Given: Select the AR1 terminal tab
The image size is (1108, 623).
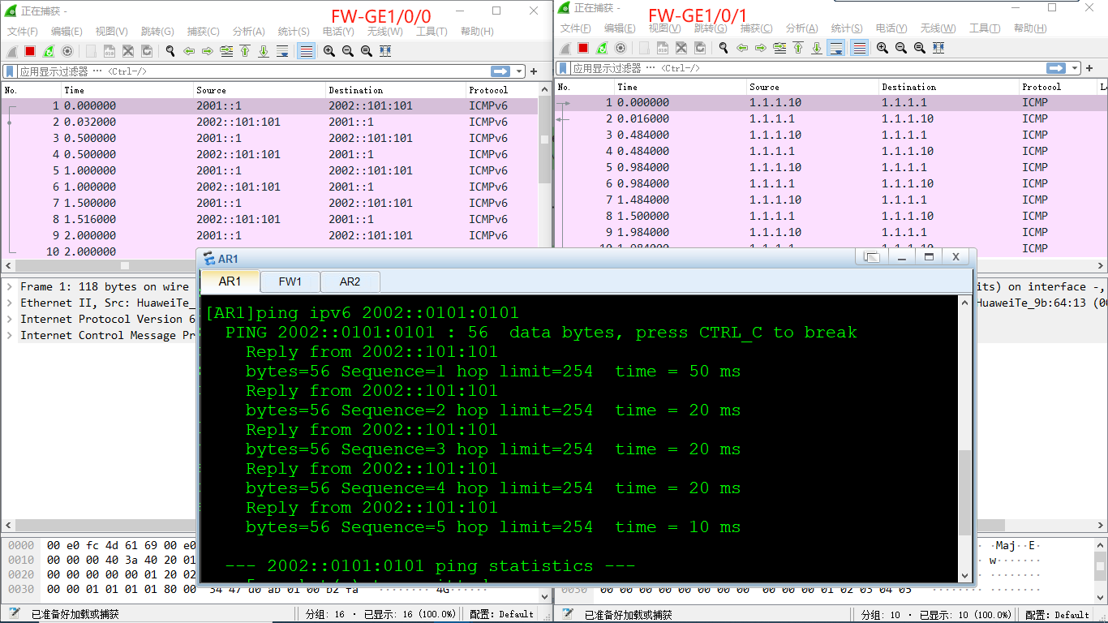Looking at the screenshot, I should [x=230, y=281].
